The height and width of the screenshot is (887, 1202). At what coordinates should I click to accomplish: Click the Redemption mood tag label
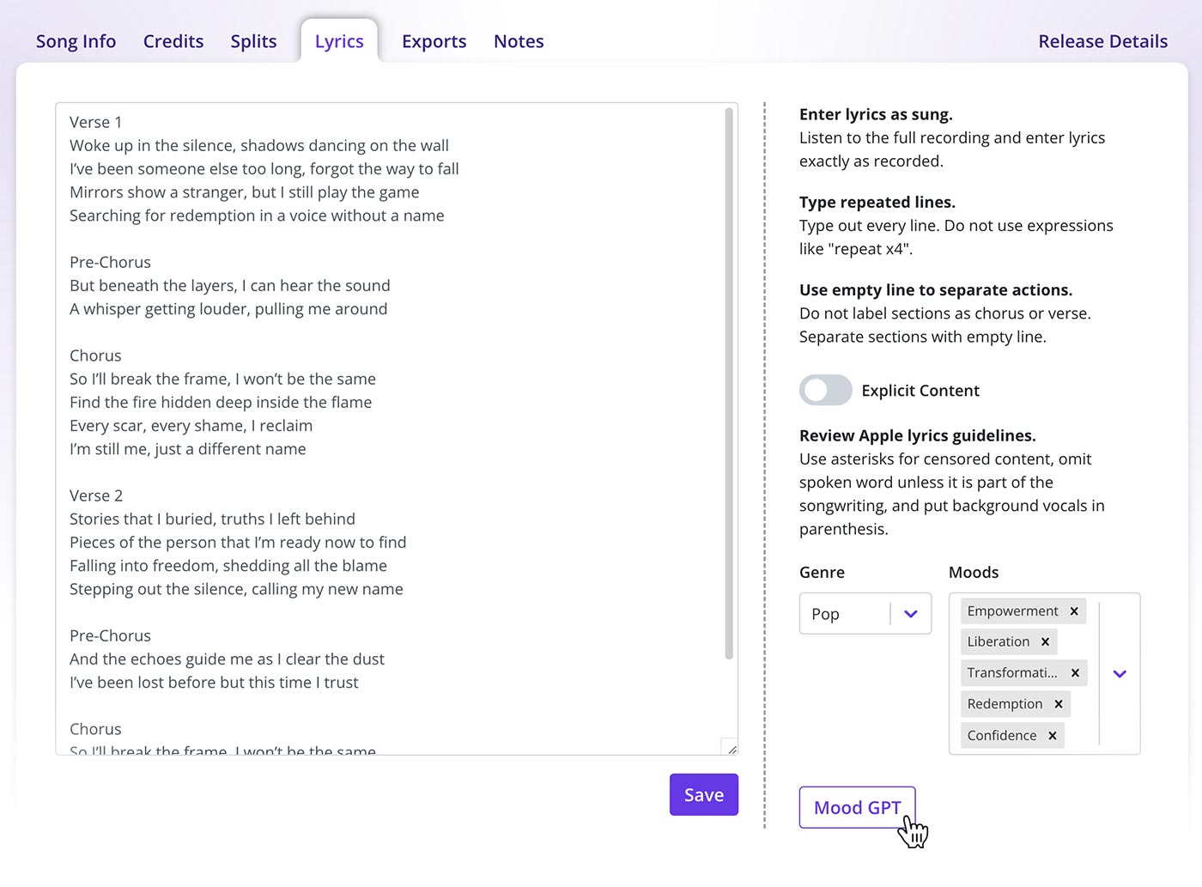click(1005, 704)
